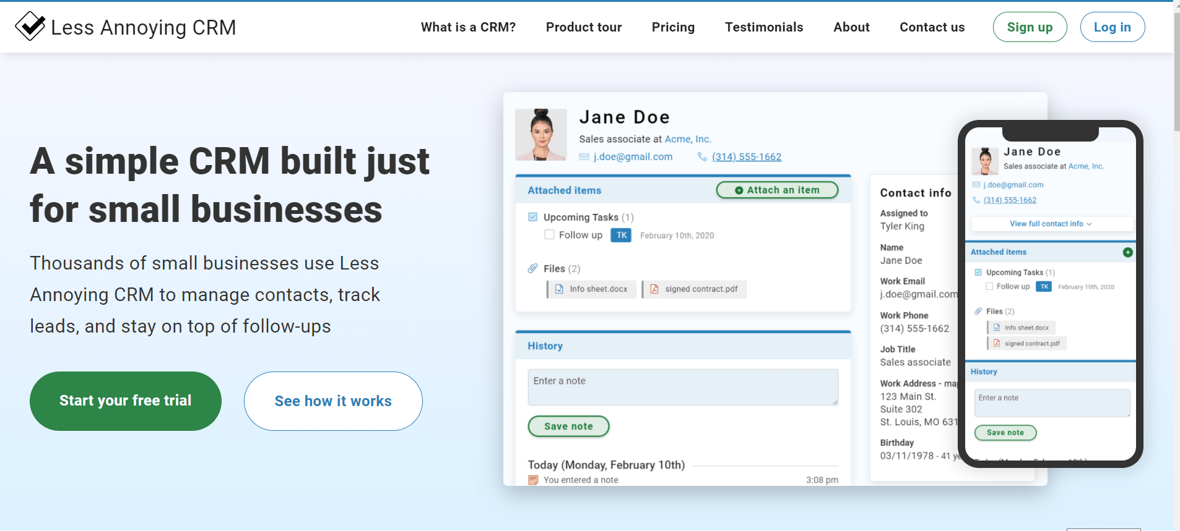Click the 'Contact info' heading
This screenshot has height=531, width=1180.
coord(916,193)
